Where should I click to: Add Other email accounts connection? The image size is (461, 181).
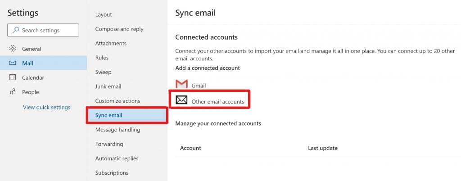coord(210,100)
